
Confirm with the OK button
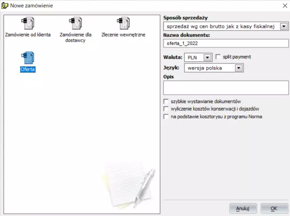pyautogui.click(x=274, y=209)
